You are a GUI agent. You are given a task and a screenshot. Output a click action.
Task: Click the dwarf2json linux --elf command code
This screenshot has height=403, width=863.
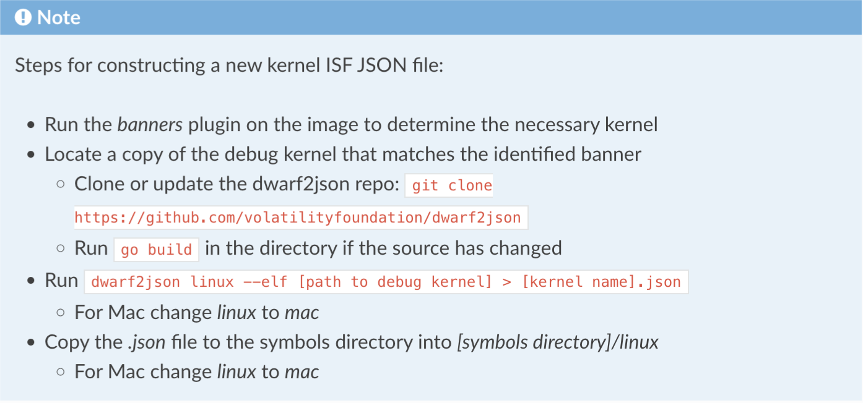tap(386, 282)
